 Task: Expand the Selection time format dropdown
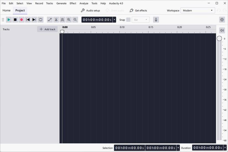pyautogui.click(x=178, y=148)
